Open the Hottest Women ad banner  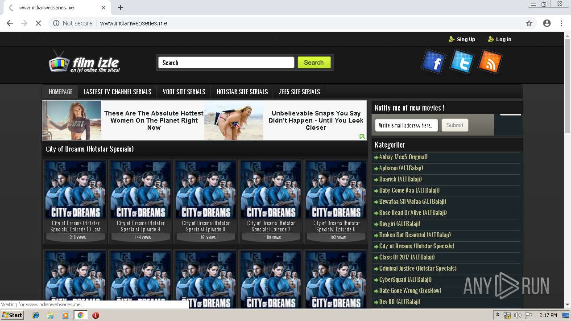123,120
